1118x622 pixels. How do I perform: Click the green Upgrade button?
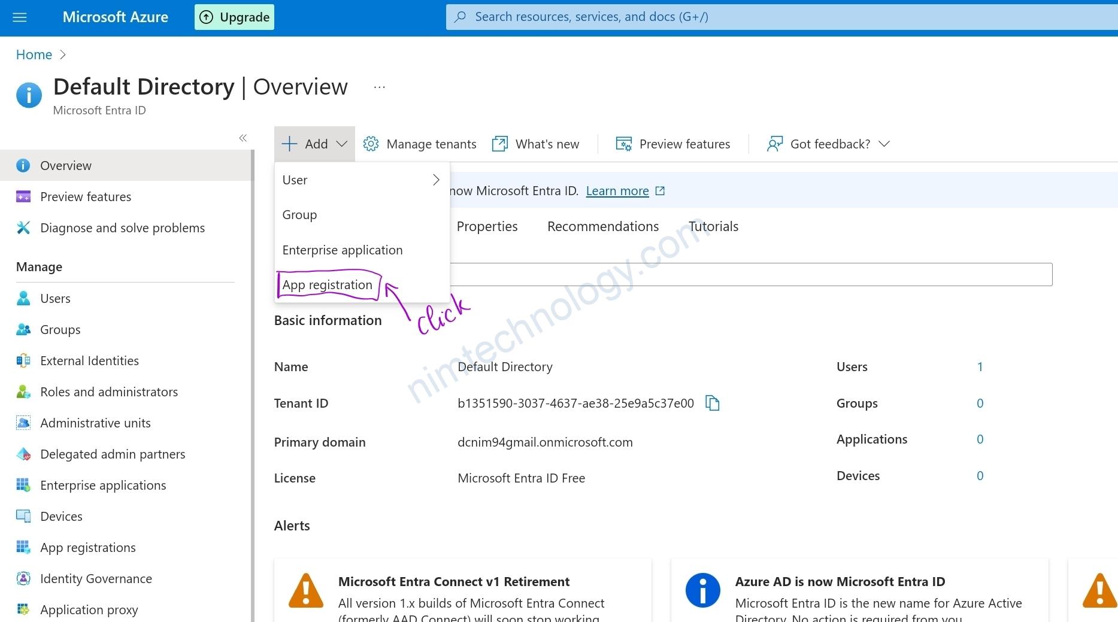pos(234,17)
